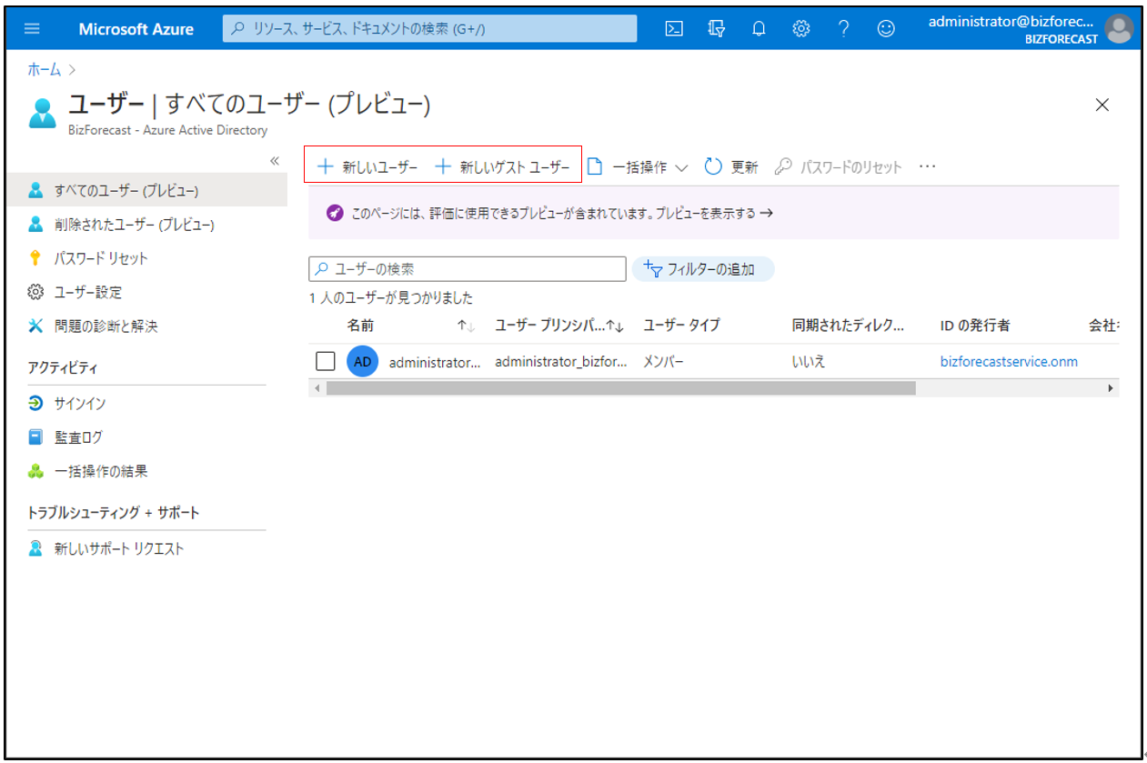Click the ユーザーの検索 search field
This screenshot has width=1147, height=763.
click(468, 269)
